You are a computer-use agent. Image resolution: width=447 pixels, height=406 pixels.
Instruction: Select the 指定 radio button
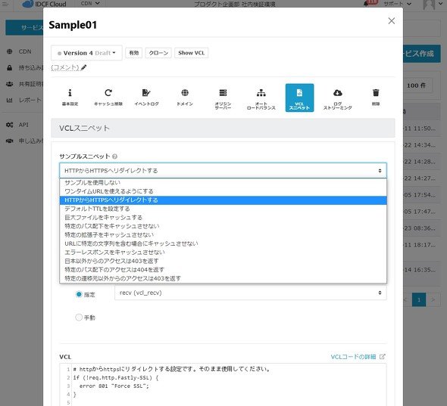tap(79, 294)
